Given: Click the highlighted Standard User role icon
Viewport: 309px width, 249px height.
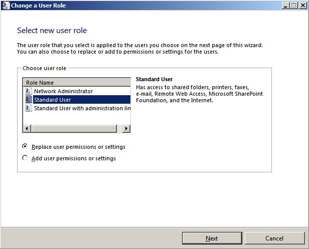Looking at the screenshot, I should [x=29, y=100].
